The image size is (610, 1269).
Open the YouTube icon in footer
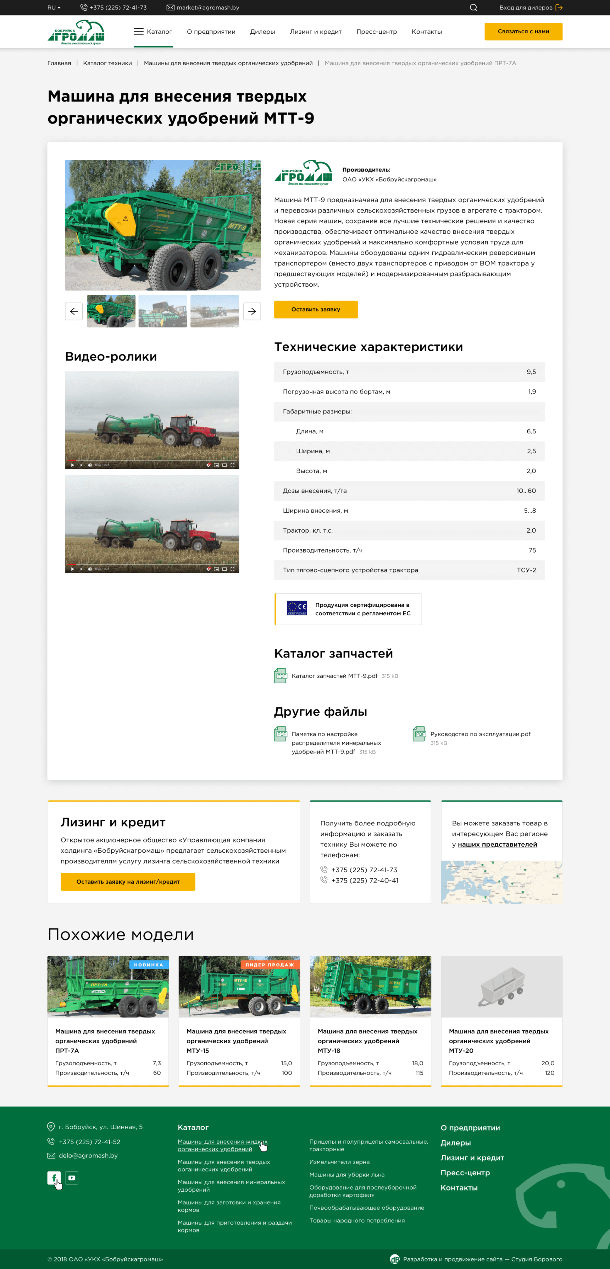pos(72,1178)
